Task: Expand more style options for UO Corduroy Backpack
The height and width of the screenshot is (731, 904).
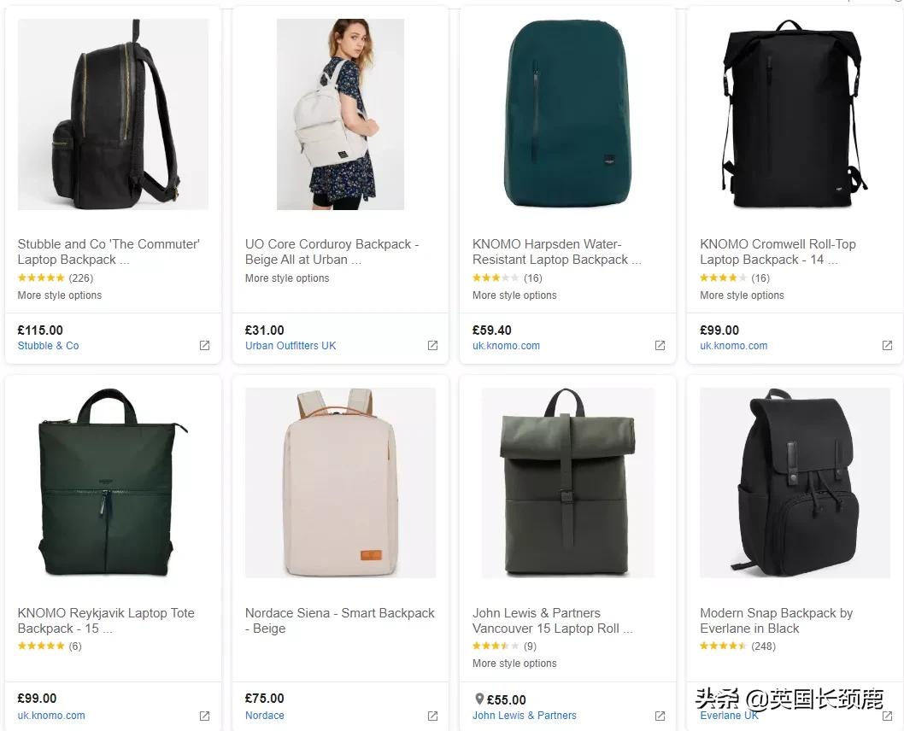Action: click(x=287, y=278)
